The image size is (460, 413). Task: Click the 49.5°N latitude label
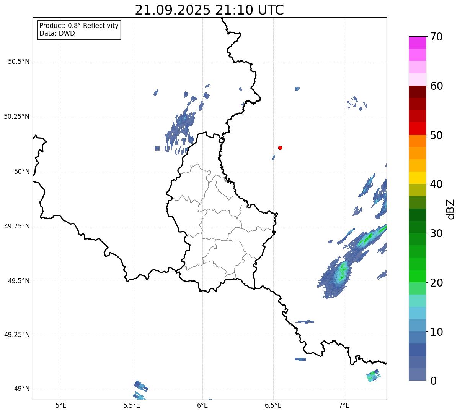19,281
